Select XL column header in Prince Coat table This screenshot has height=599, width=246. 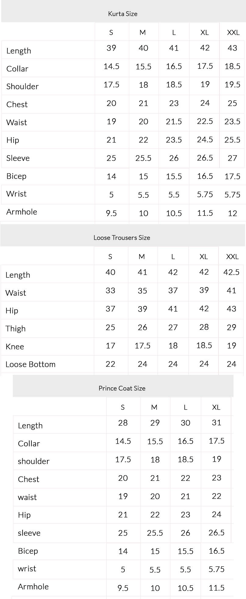pyautogui.click(x=216, y=407)
